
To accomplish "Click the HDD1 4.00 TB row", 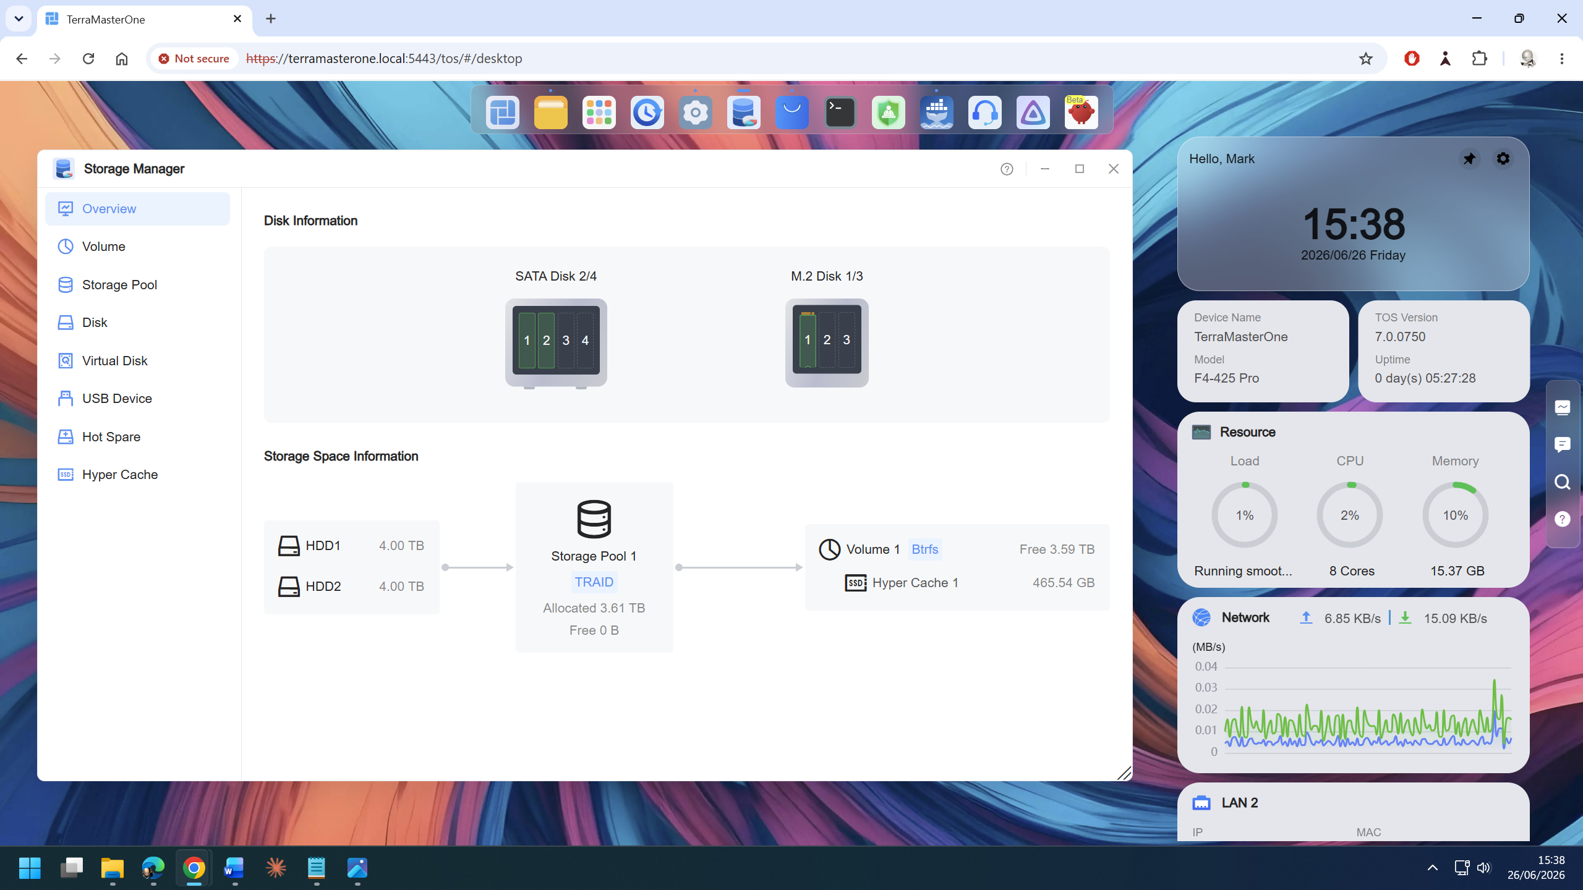I will [351, 546].
